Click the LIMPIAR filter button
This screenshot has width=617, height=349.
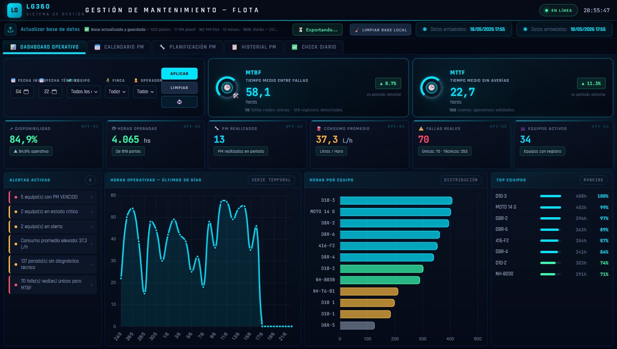(x=179, y=88)
